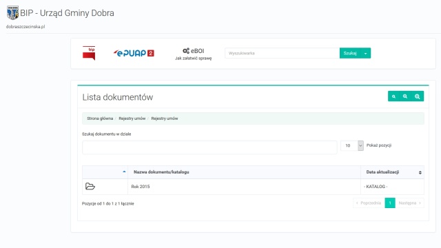Click the Gmina Dobra coat of arms logo

point(12,12)
